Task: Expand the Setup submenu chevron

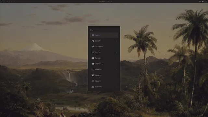Action: point(116,58)
